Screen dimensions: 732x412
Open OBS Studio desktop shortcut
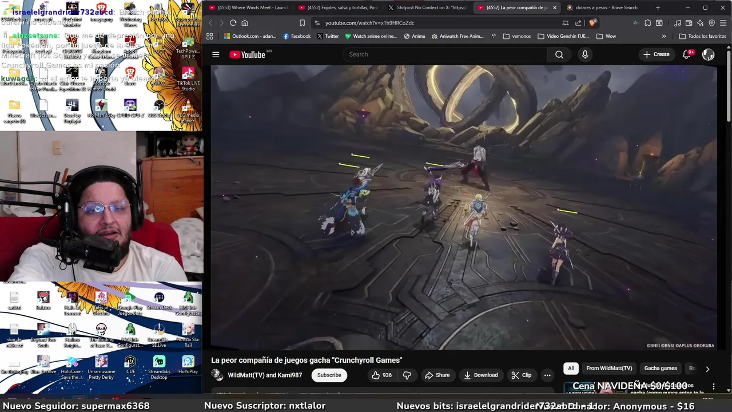(x=159, y=107)
